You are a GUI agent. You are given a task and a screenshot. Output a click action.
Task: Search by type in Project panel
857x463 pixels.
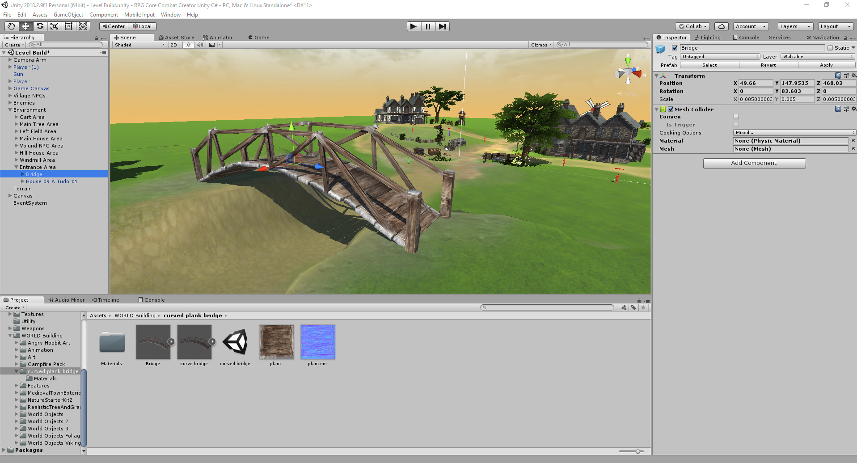(624, 307)
